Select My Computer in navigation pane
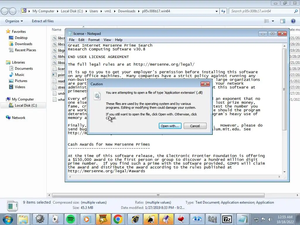300x225 pixels. coord(23,99)
